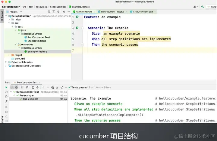The height and width of the screenshot is (141, 217).
Task: Open wrench settings icon in Run sidebar
Action: coord(6,101)
